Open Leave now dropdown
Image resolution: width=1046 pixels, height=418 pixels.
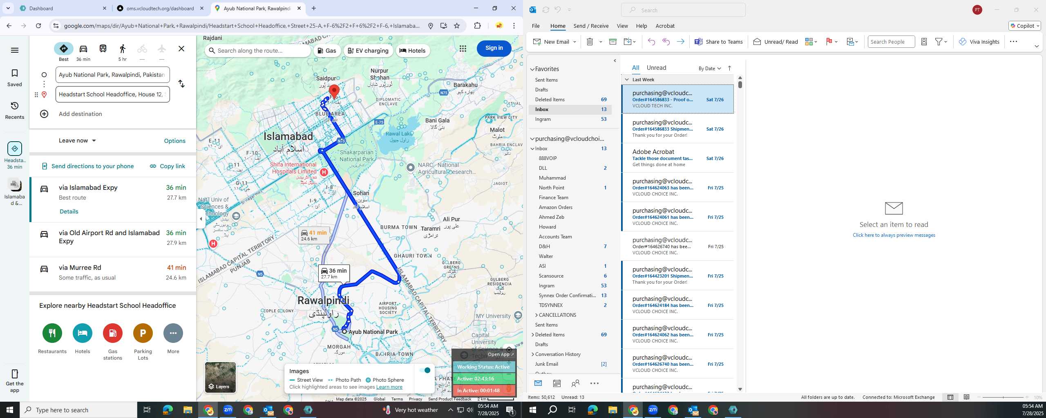point(77,140)
